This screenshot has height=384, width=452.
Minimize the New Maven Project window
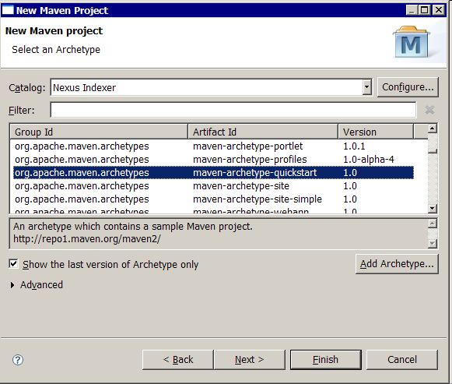[x=412, y=10]
